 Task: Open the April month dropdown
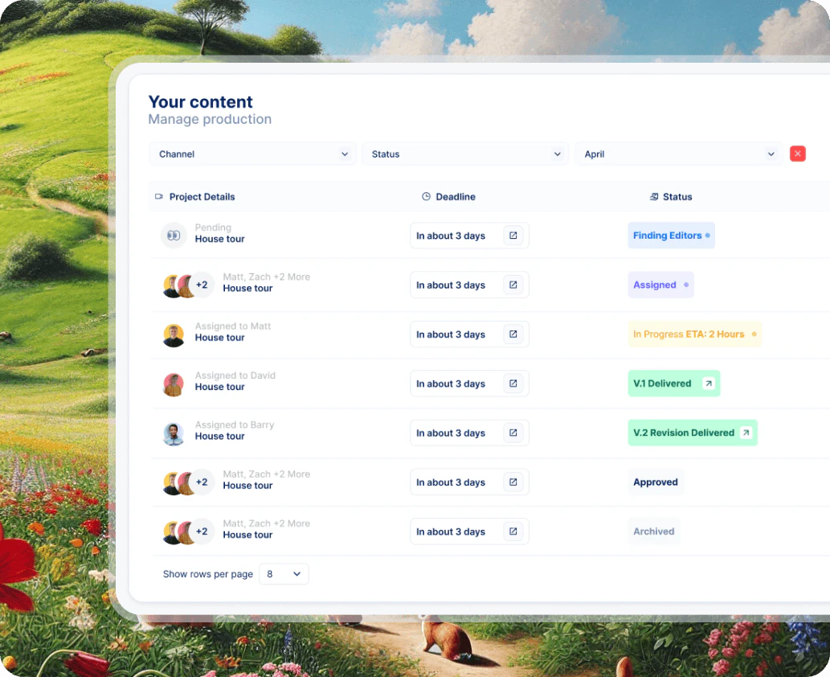[678, 154]
